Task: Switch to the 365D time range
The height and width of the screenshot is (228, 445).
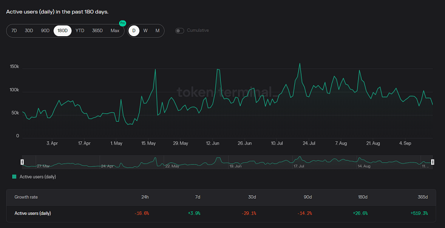Action: 97,31
